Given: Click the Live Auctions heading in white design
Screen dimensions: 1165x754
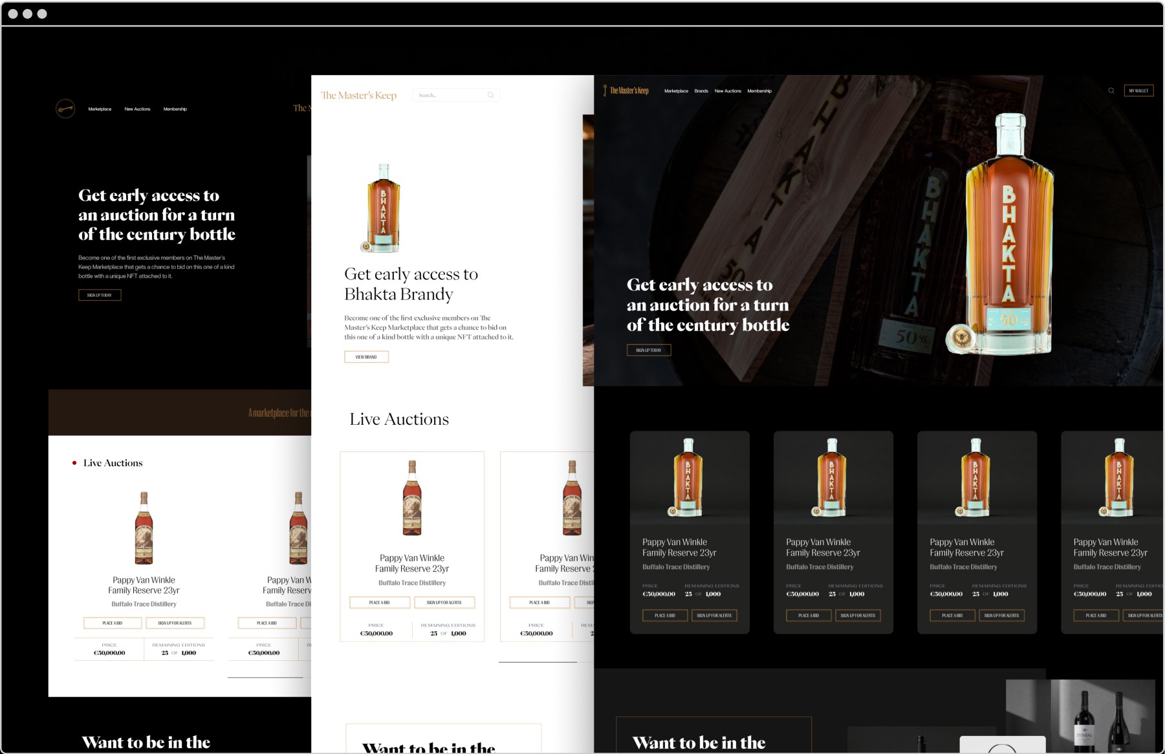Looking at the screenshot, I should click(x=399, y=419).
